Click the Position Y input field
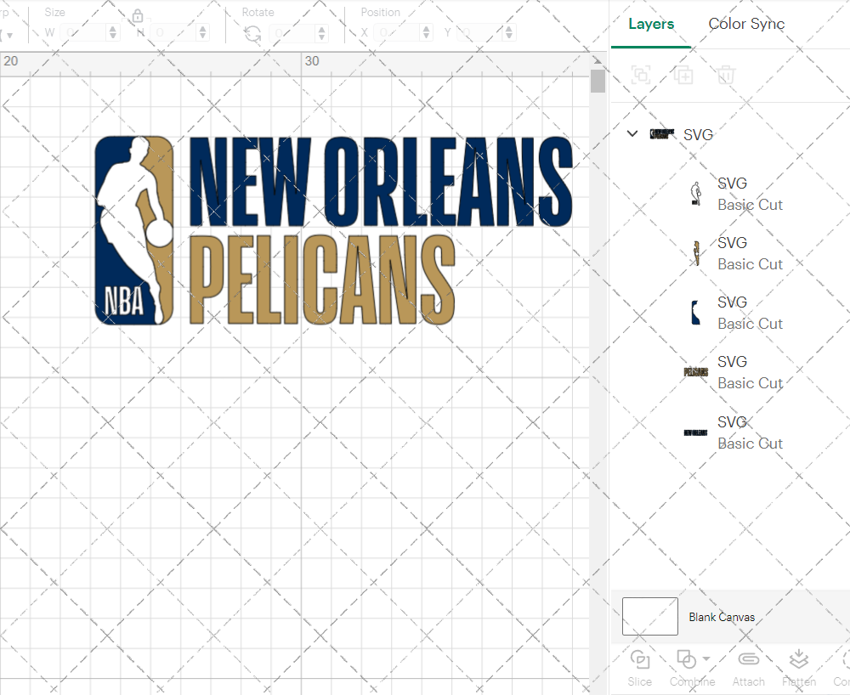The image size is (850, 695). click(480, 32)
